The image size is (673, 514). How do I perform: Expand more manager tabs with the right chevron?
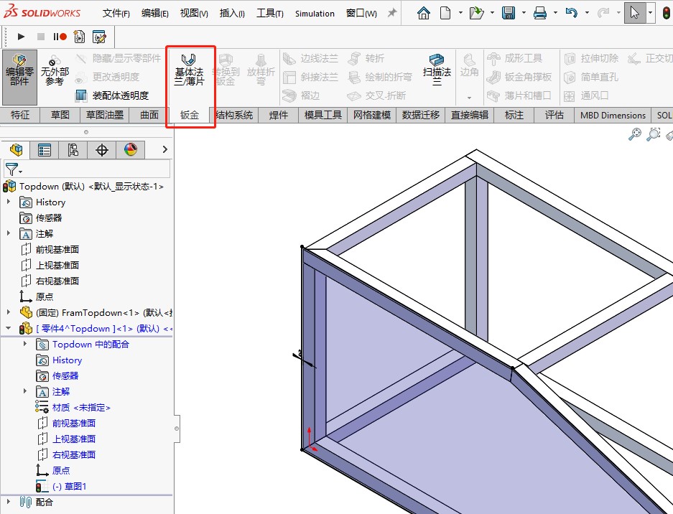(x=164, y=149)
